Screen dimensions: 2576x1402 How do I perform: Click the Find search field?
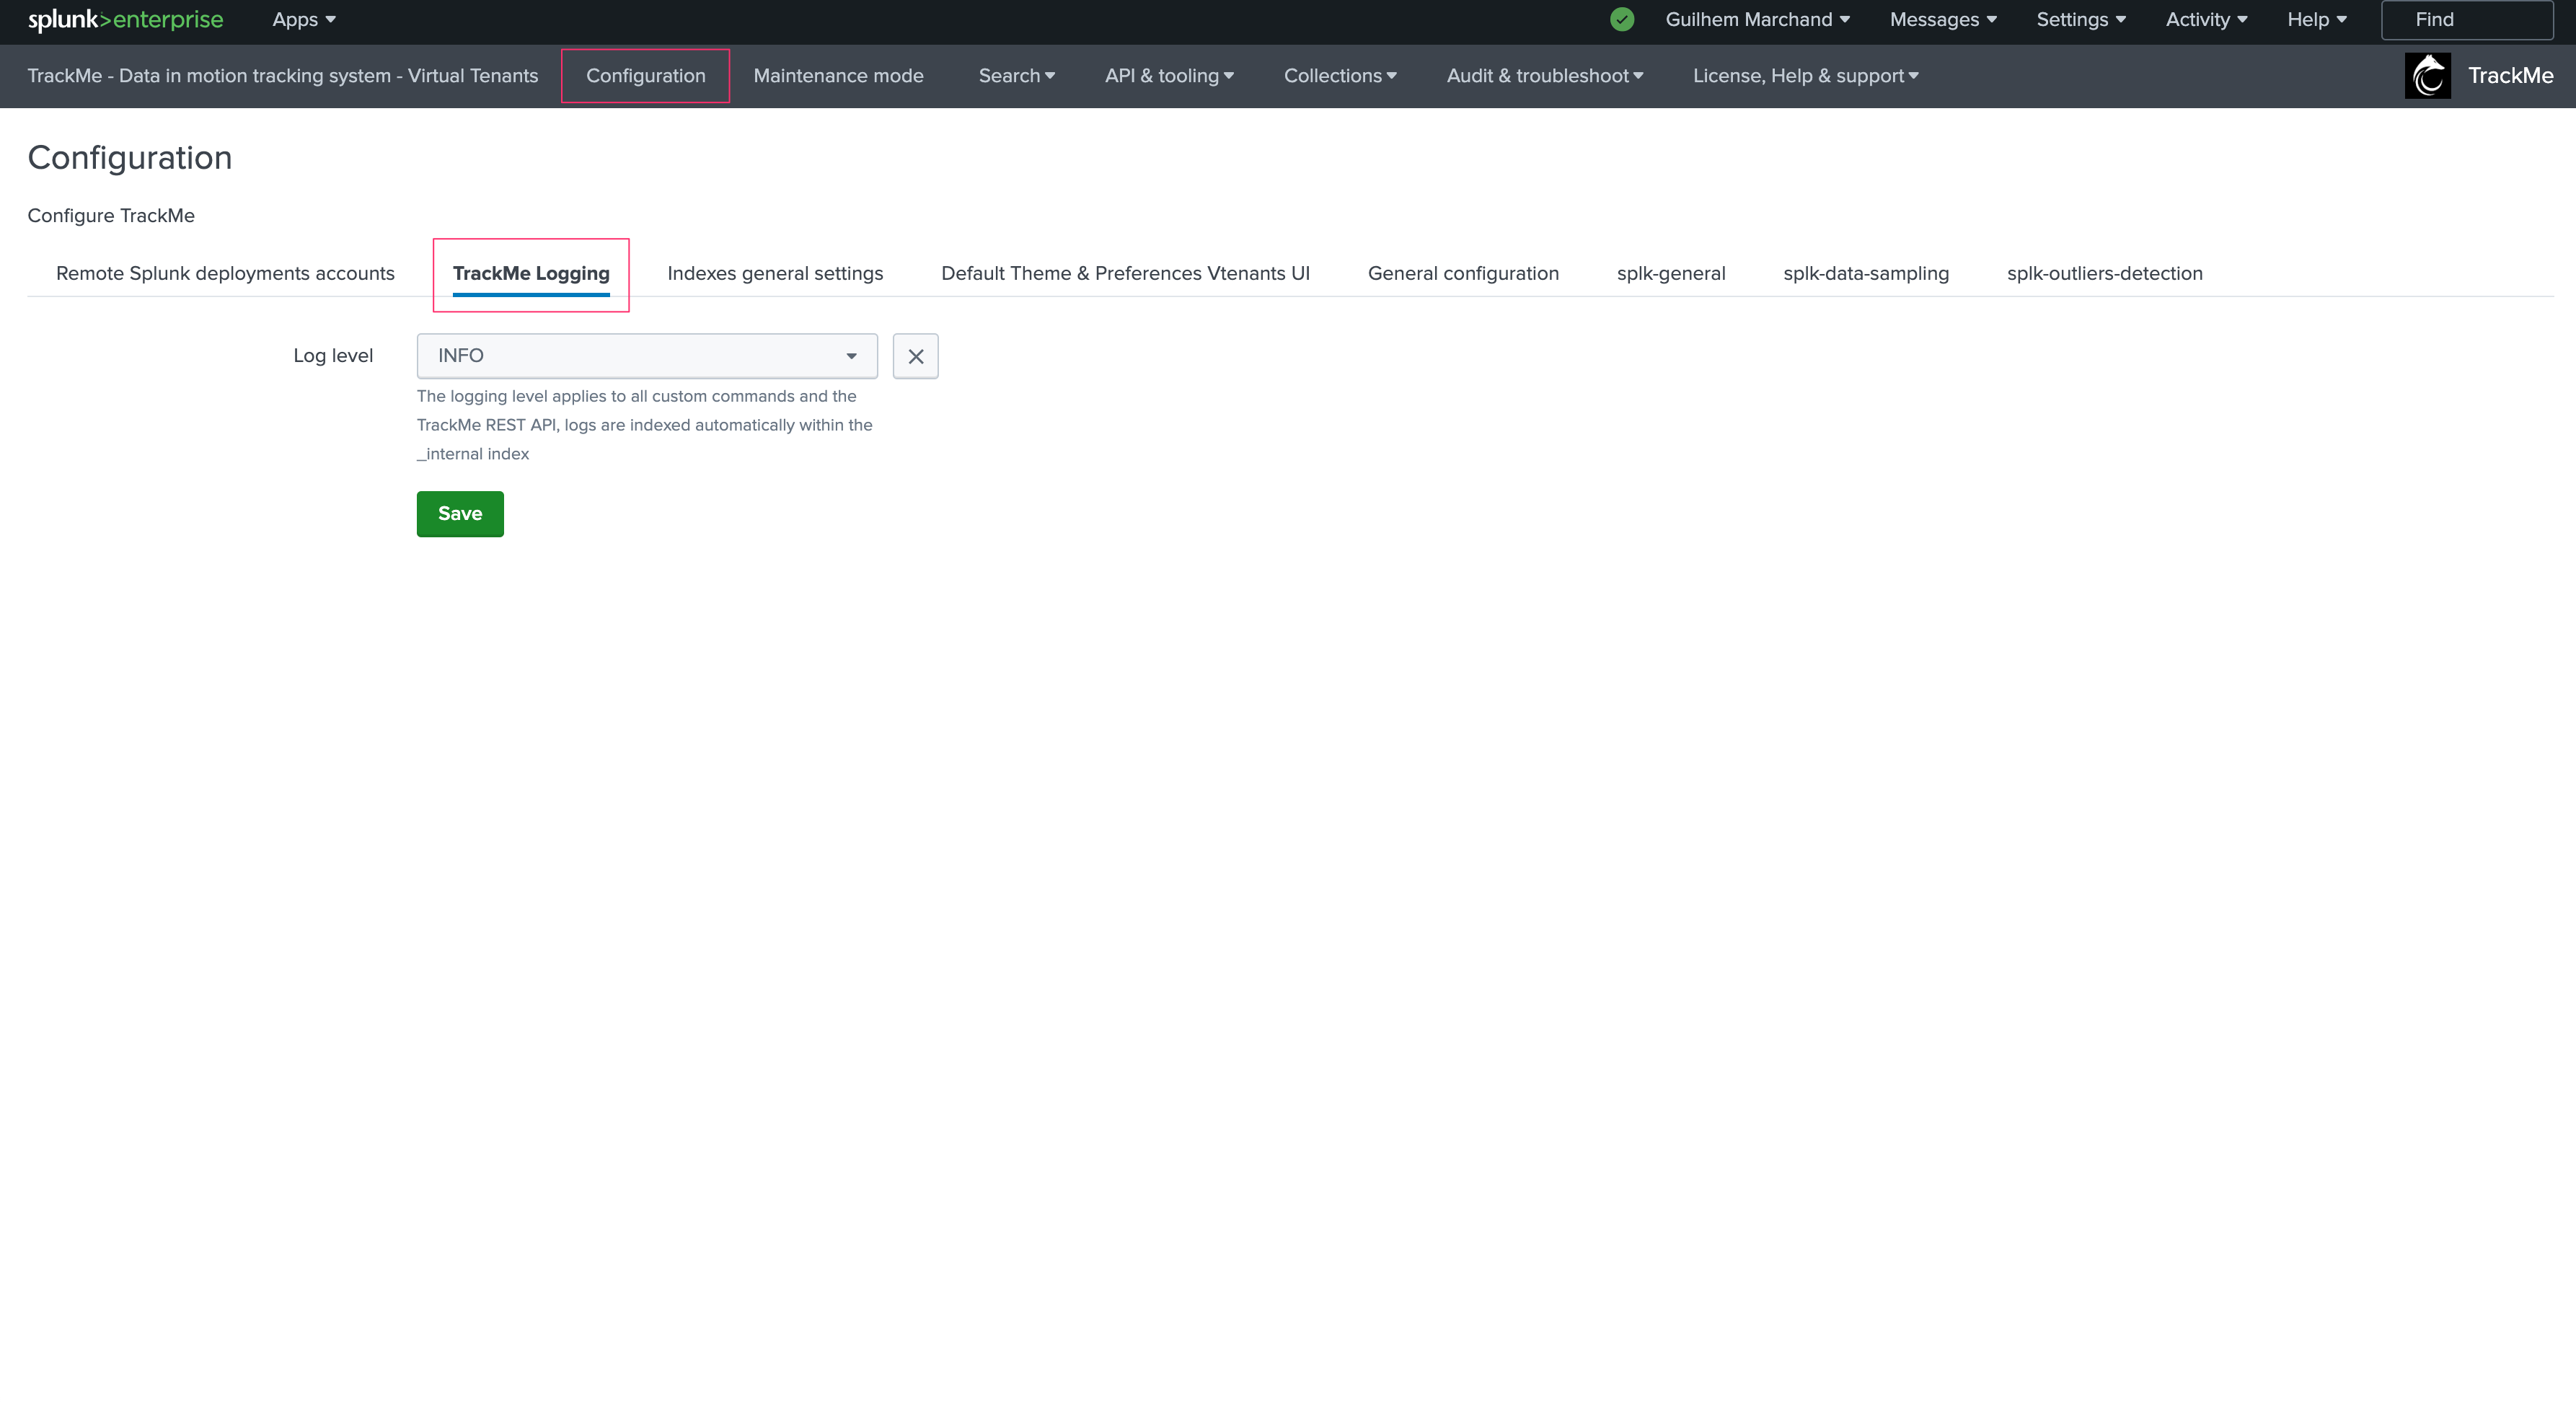[x=2467, y=19]
